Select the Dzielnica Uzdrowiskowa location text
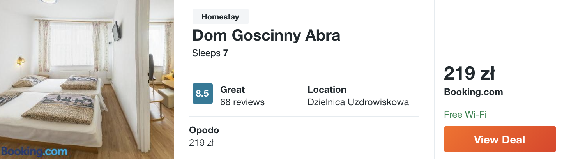 click(x=358, y=102)
